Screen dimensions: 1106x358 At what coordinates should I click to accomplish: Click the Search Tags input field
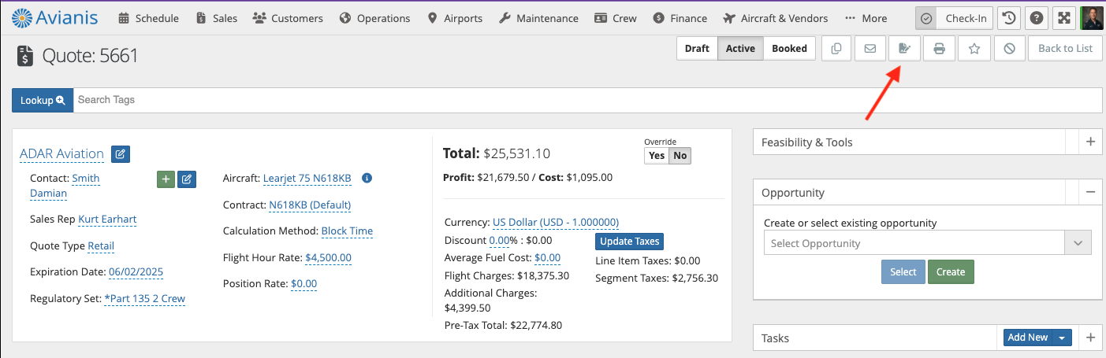(587, 100)
